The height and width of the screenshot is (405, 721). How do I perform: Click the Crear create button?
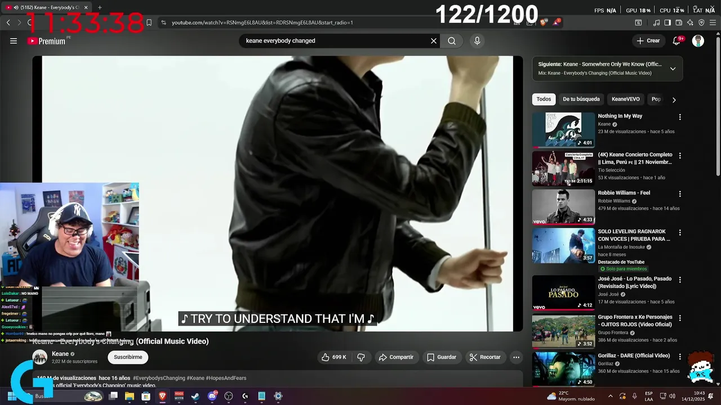[x=648, y=40]
